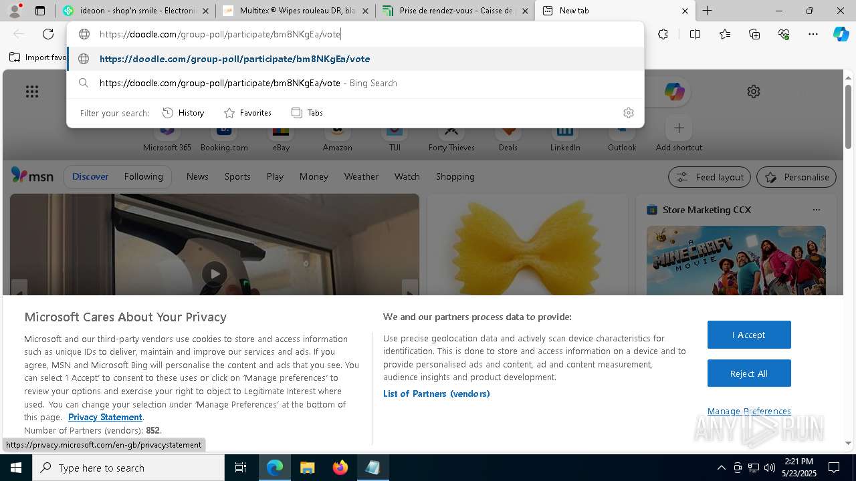856x481 pixels.
Task: Open the Favorites star toolbar icon
Action: pyautogui.click(x=725, y=34)
